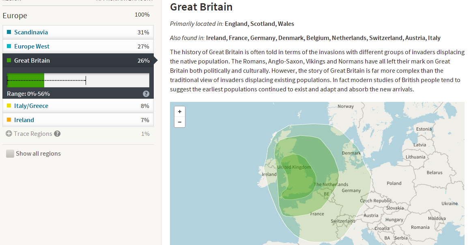The height and width of the screenshot is (245, 469).
Task: Click the Ukraine label on the map
Action: 450,204
